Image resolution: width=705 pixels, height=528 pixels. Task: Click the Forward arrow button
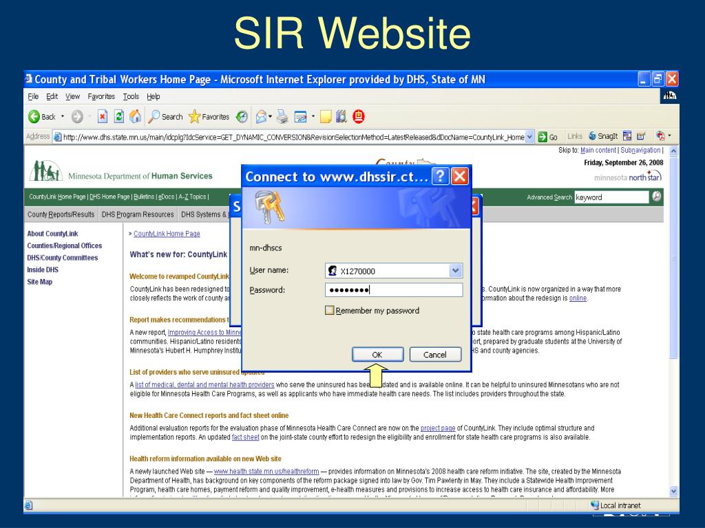pos(77,117)
